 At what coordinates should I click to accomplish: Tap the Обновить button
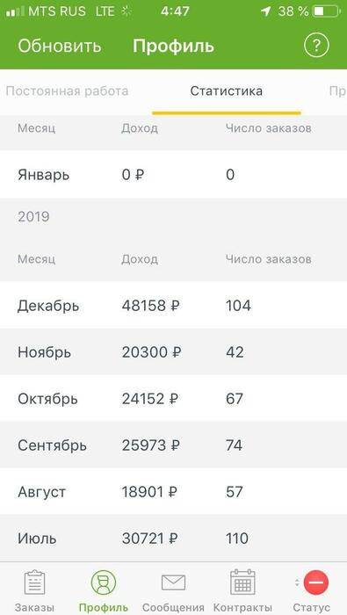pyautogui.click(x=60, y=47)
